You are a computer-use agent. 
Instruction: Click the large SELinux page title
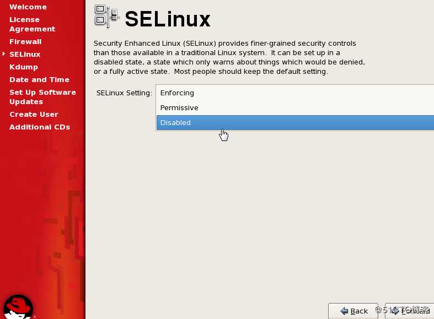pos(168,19)
